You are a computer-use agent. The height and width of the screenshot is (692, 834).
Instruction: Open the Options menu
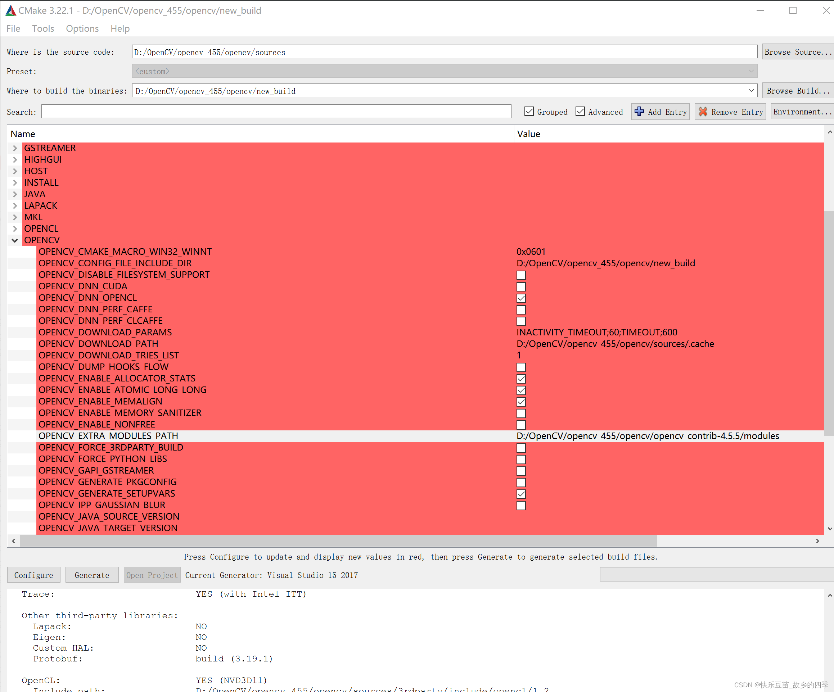[x=82, y=28]
